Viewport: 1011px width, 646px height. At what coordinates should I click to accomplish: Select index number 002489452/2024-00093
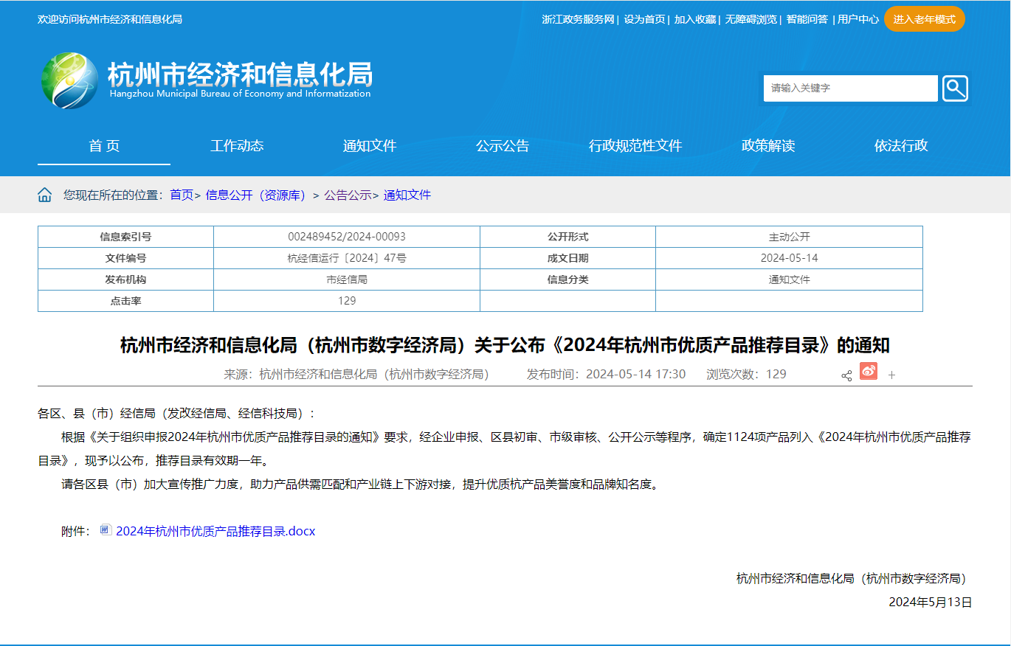(347, 237)
